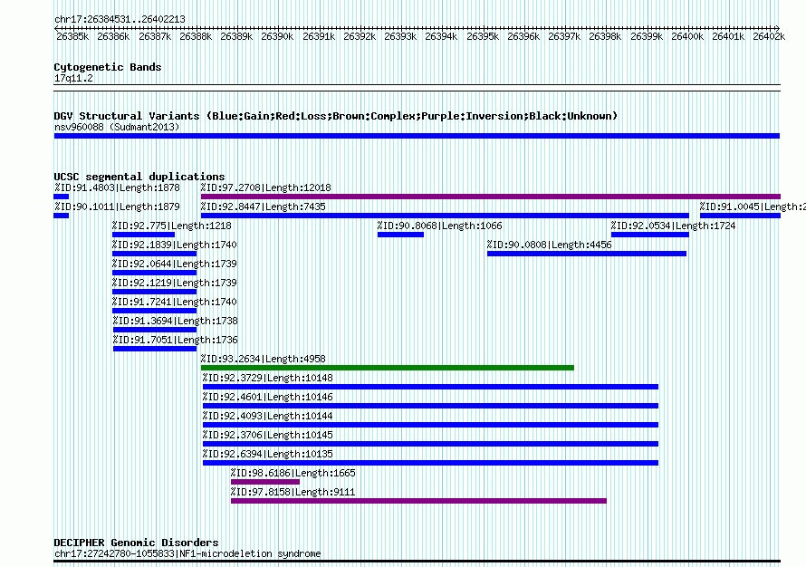806x567 pixels.
Task: Select the UCSC segmental duplications title
Action: pyautogui.click(x=139, y=177)
